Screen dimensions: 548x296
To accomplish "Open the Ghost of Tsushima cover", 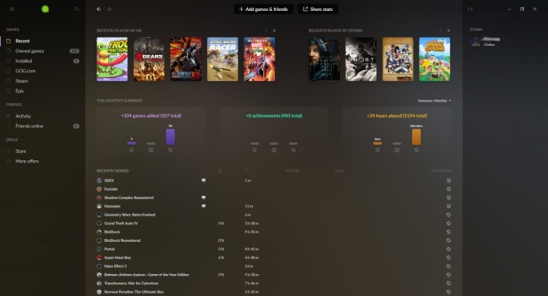I will point(361,59).
